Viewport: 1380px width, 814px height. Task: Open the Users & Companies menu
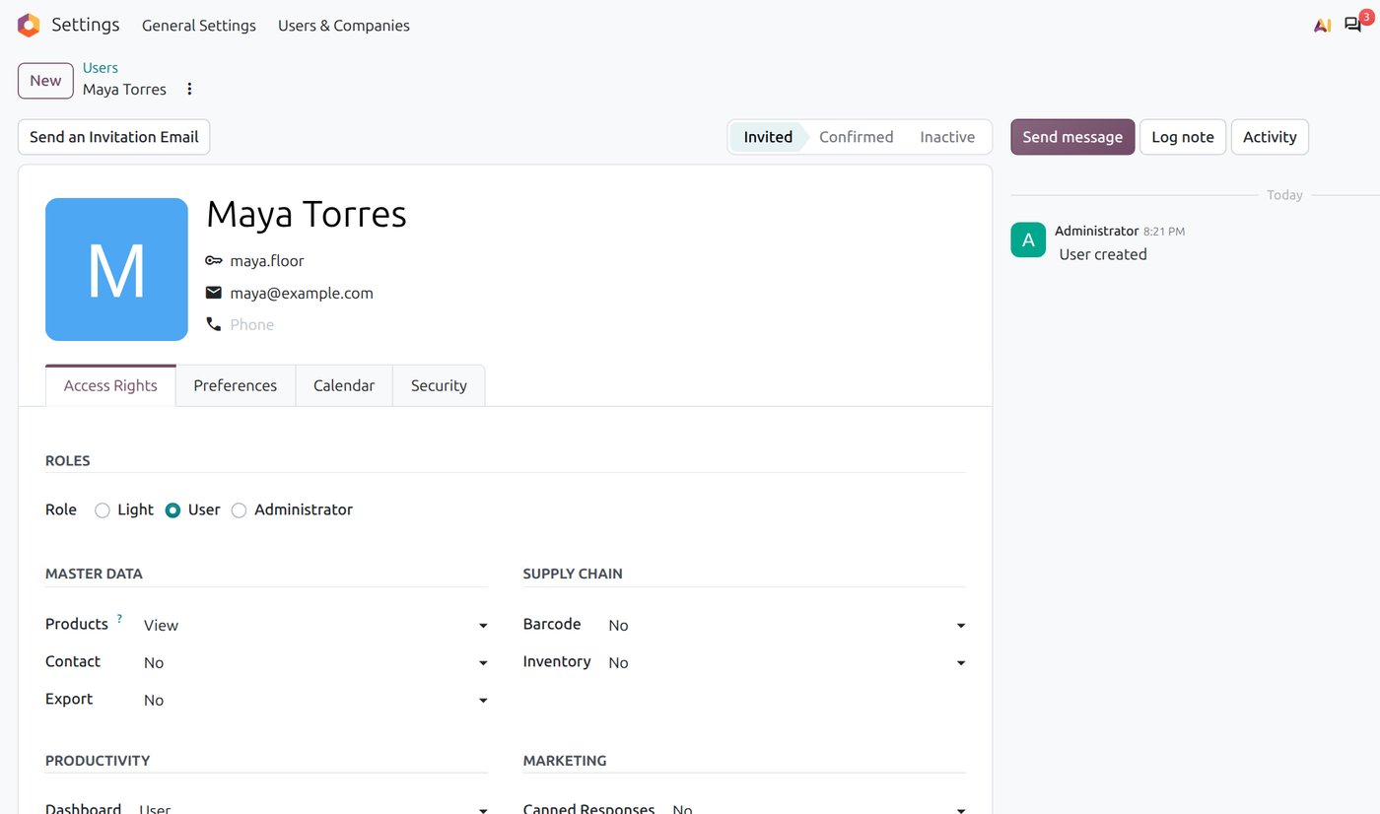(x=344, y=26)
